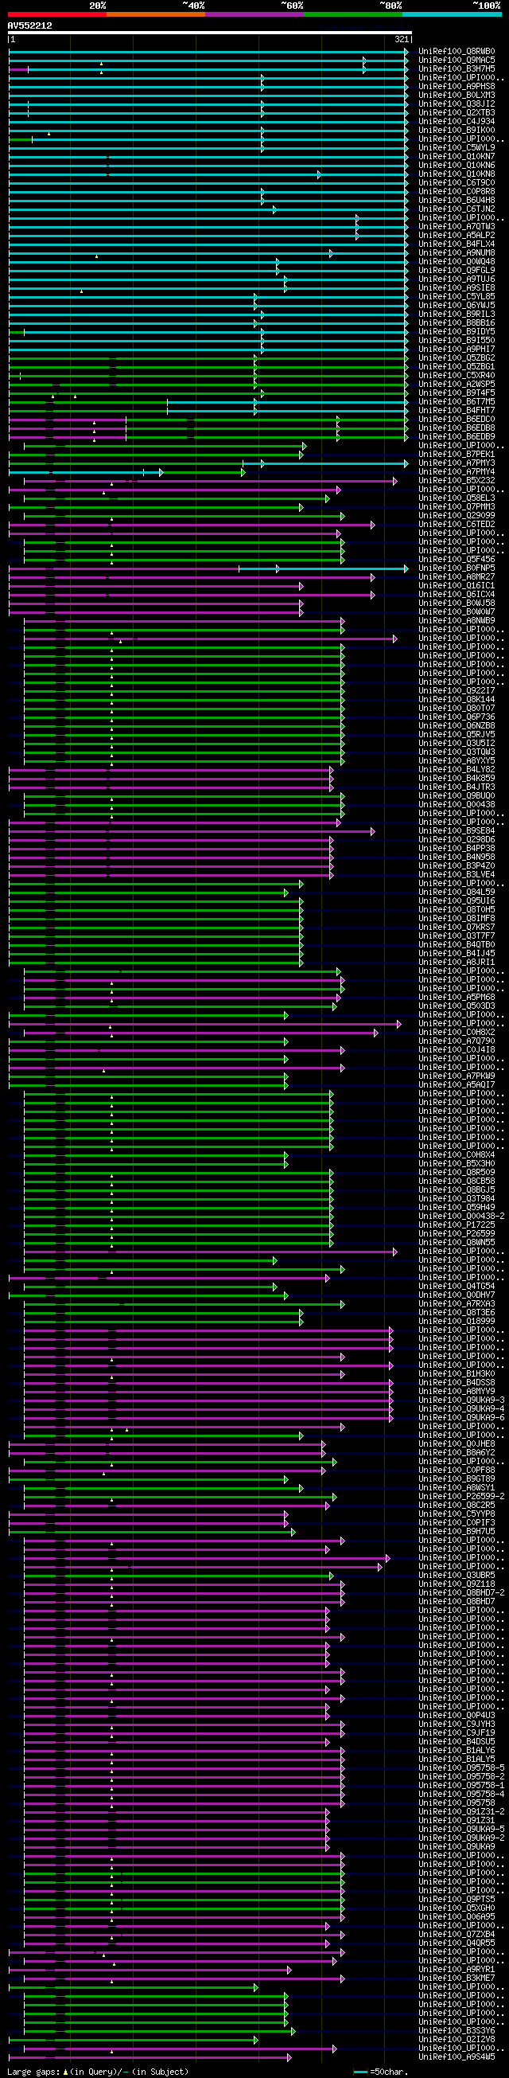Select hit label UniRef100_C6TED2
The image size is (509, 2078).
(x=457, y=525)
